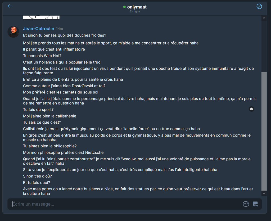Click the green online status dot

point(124,7)
